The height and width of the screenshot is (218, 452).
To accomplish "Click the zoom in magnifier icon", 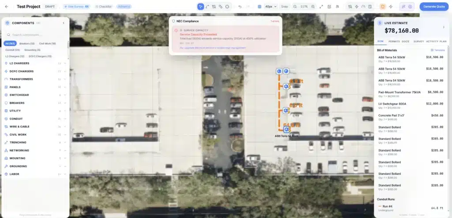I will tap(313, 7).
